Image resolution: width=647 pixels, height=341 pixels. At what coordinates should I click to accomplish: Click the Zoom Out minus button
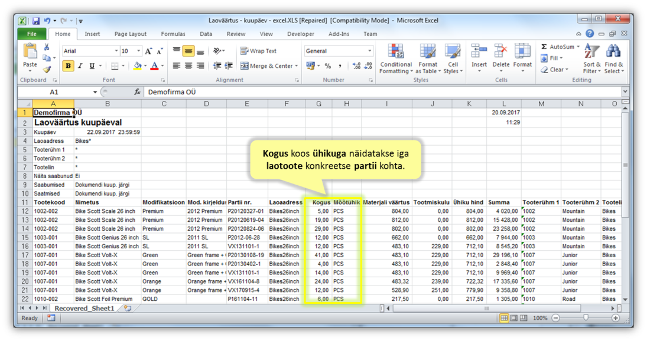[556, 318]
